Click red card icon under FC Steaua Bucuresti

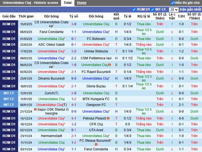[x=96, y=145]
